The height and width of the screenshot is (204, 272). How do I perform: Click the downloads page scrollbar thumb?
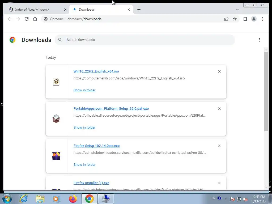(x=266, y=91)
